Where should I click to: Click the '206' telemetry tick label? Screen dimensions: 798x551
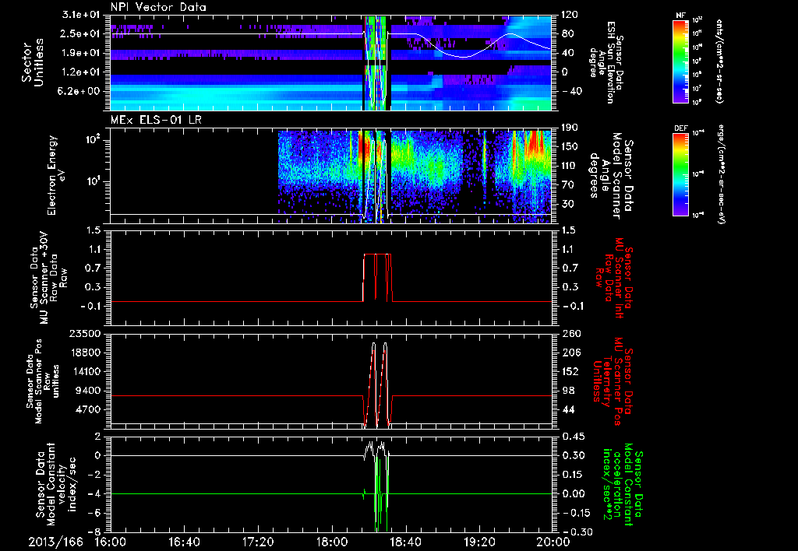click(x=570, y=353)
